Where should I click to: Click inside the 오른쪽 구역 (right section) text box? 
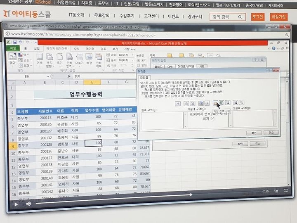[253, 119]
